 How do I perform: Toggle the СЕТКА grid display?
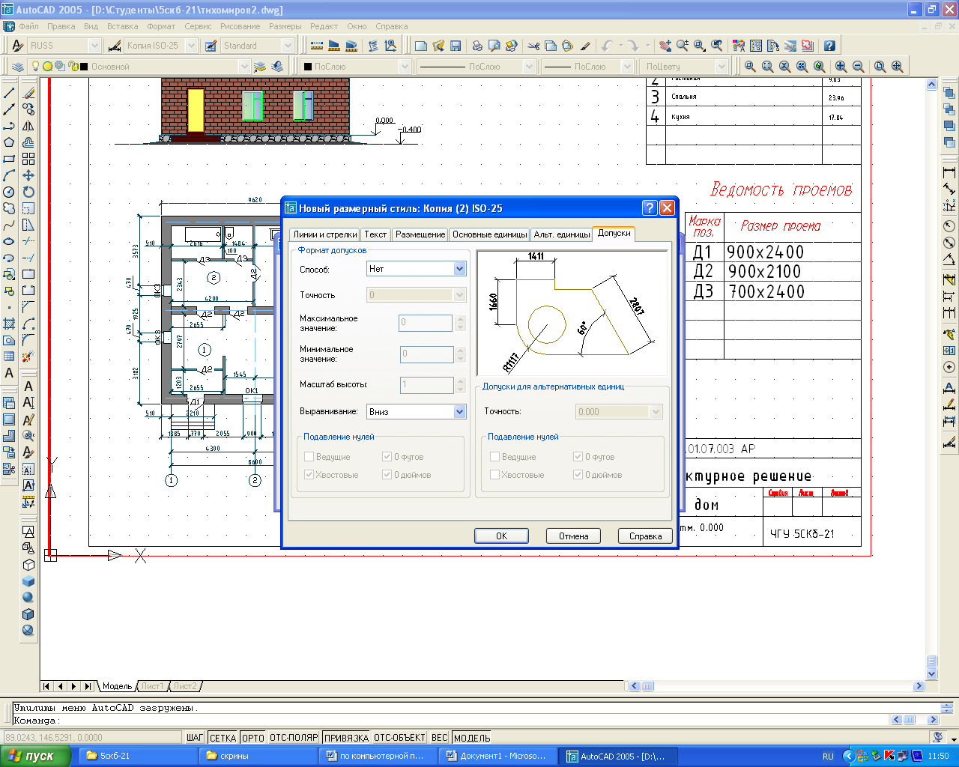pos(223,738)
